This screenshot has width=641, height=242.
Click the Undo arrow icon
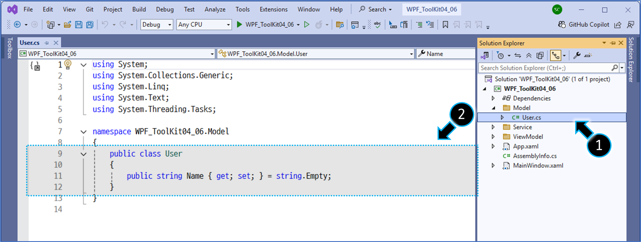[x=105, y=25]
